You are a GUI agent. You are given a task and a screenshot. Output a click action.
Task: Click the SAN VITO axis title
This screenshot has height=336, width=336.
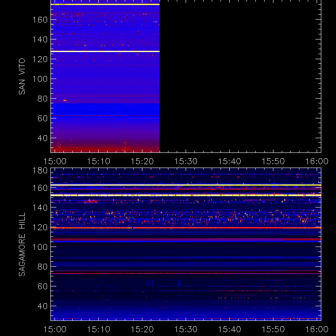point(22,76)
